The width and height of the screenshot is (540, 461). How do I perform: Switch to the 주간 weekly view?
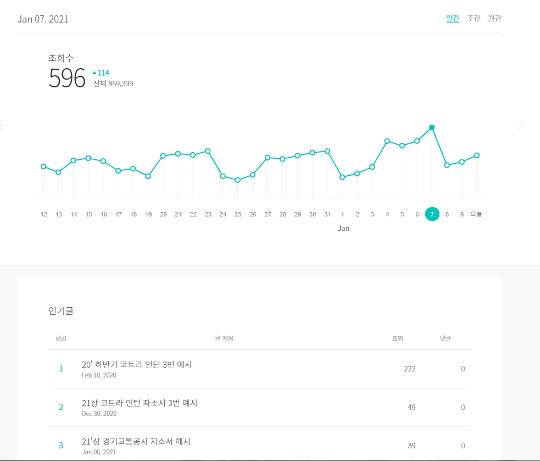pyautogui.click(x=474, y=18)
